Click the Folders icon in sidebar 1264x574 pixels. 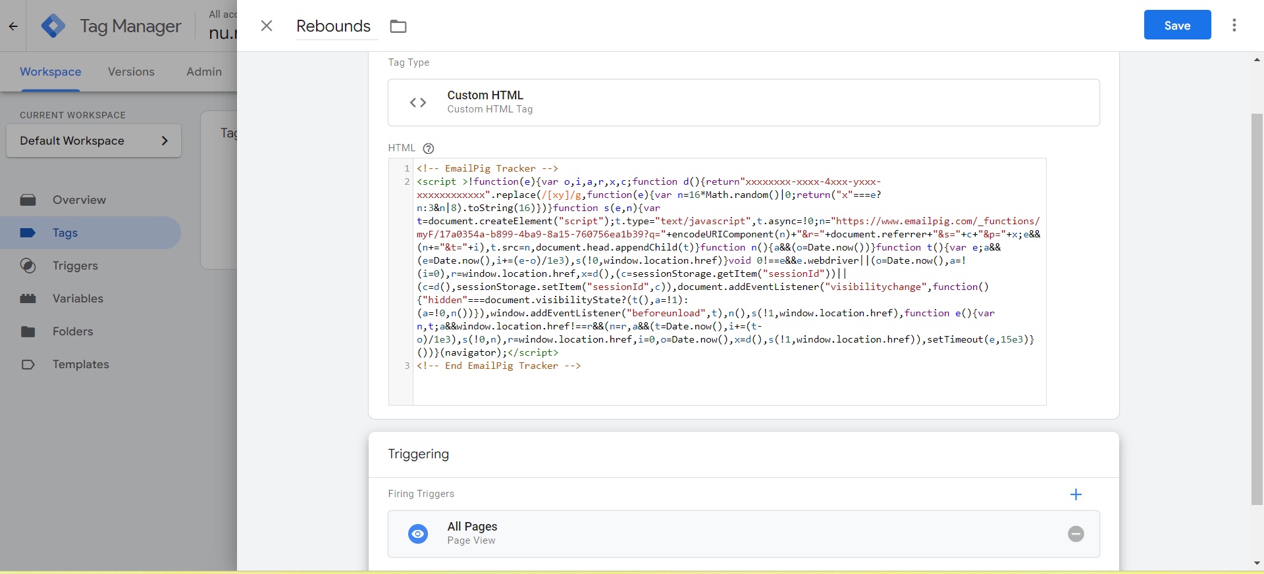pyautogui.click(x=28, y=331)
